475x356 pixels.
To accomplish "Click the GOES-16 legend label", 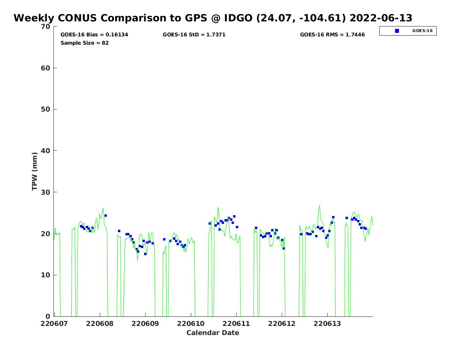I will (x=422, y=30).
